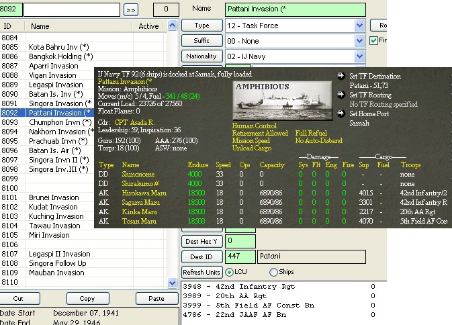Click the Active column header
Screen dimensions: 452x325
(148, 26)
